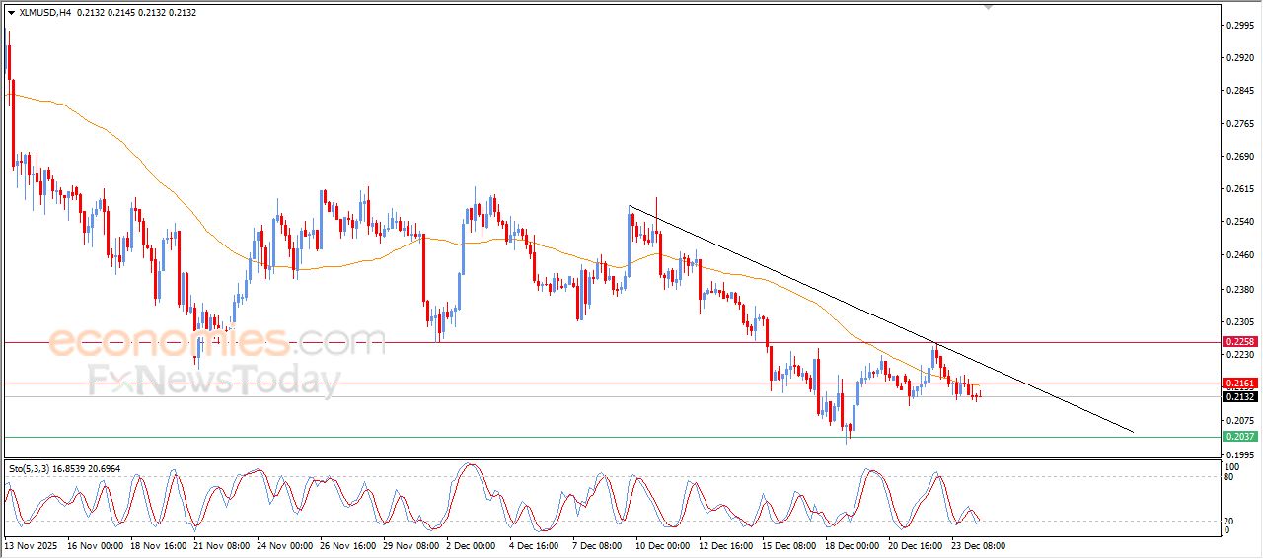The height and width of the screenshot is (559, 1263).
Task: Click the XLMUSD,H4 symbol title
Action: click(x=45, y=13)
